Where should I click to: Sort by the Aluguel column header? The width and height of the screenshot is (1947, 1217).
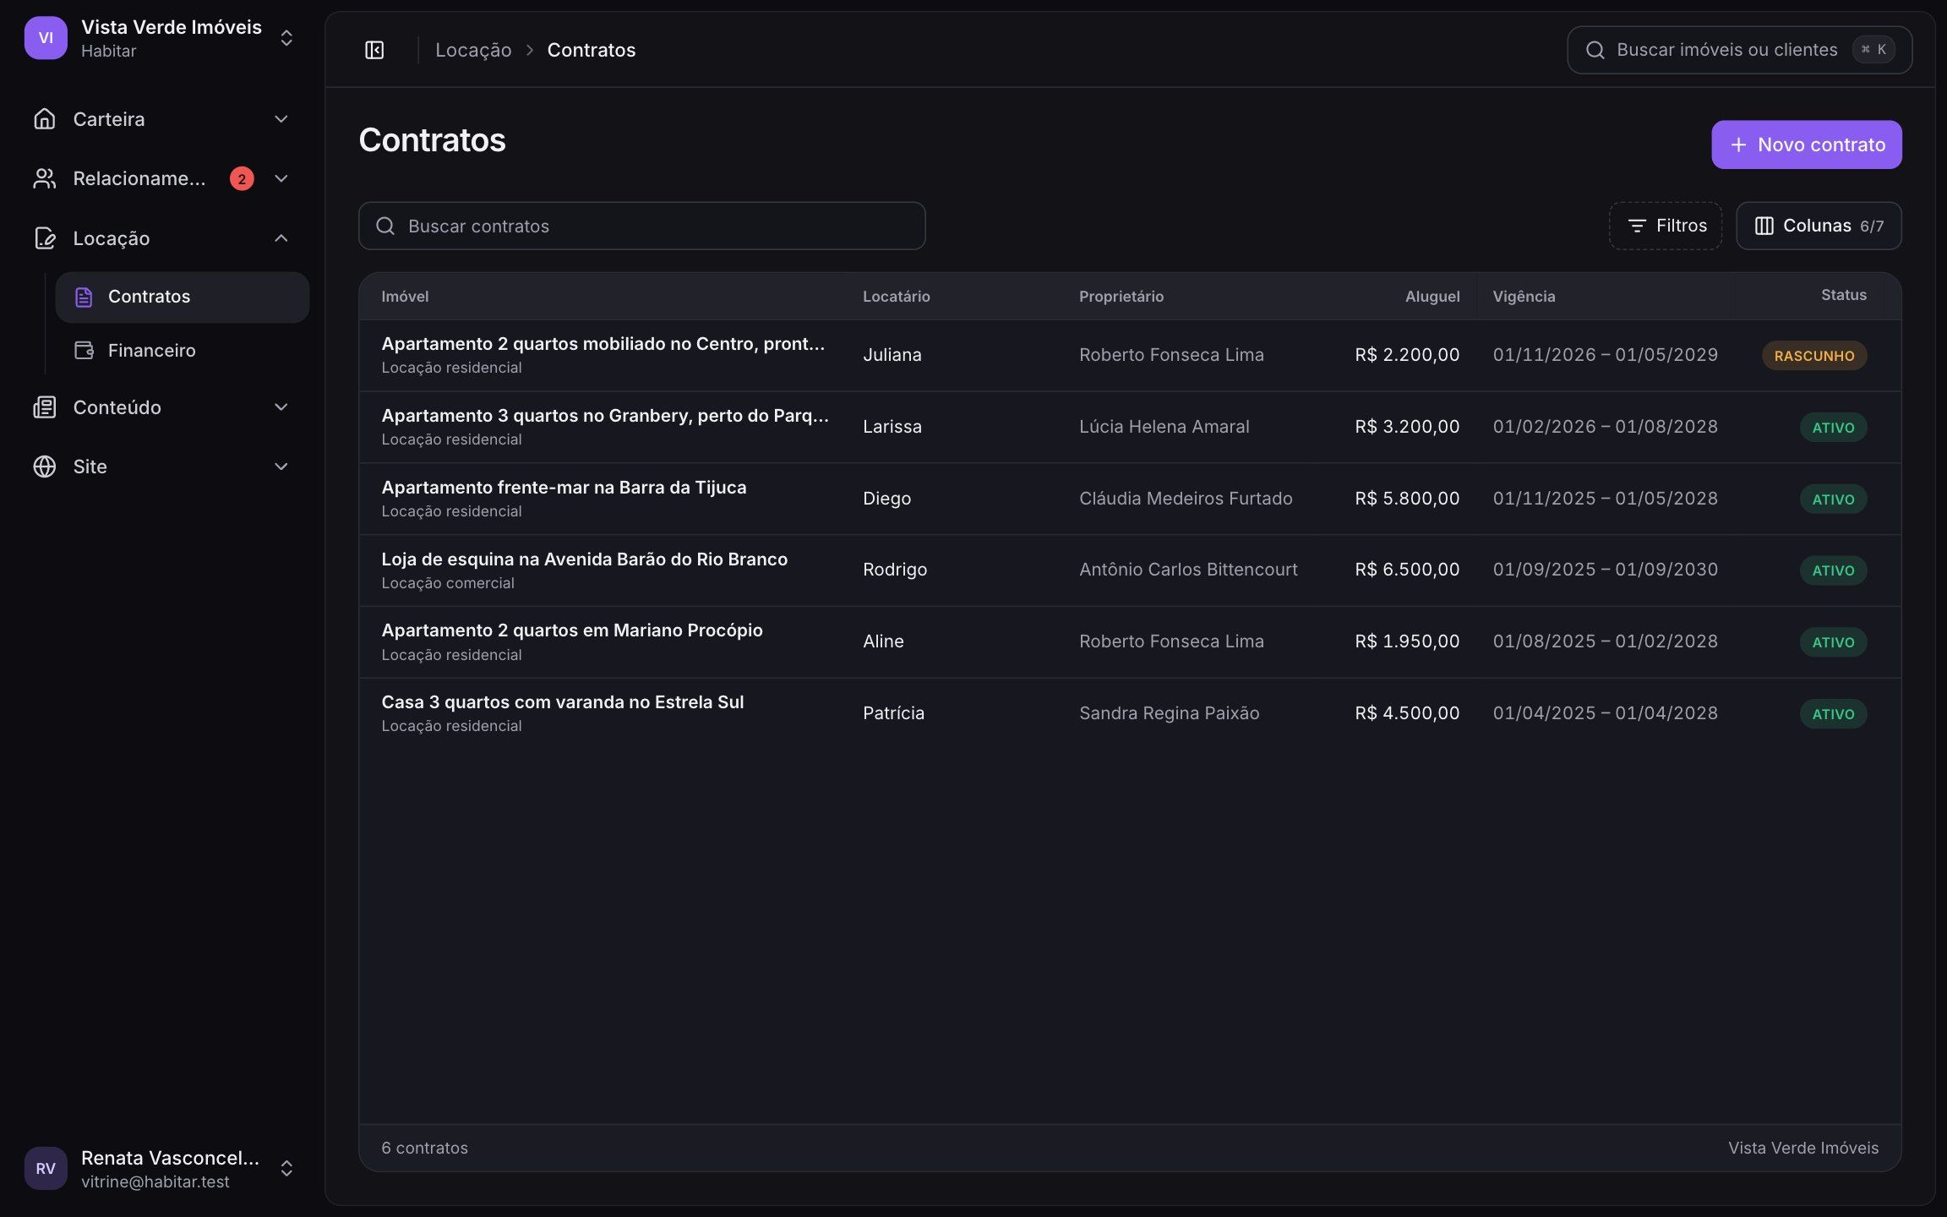pos(1432,297)
